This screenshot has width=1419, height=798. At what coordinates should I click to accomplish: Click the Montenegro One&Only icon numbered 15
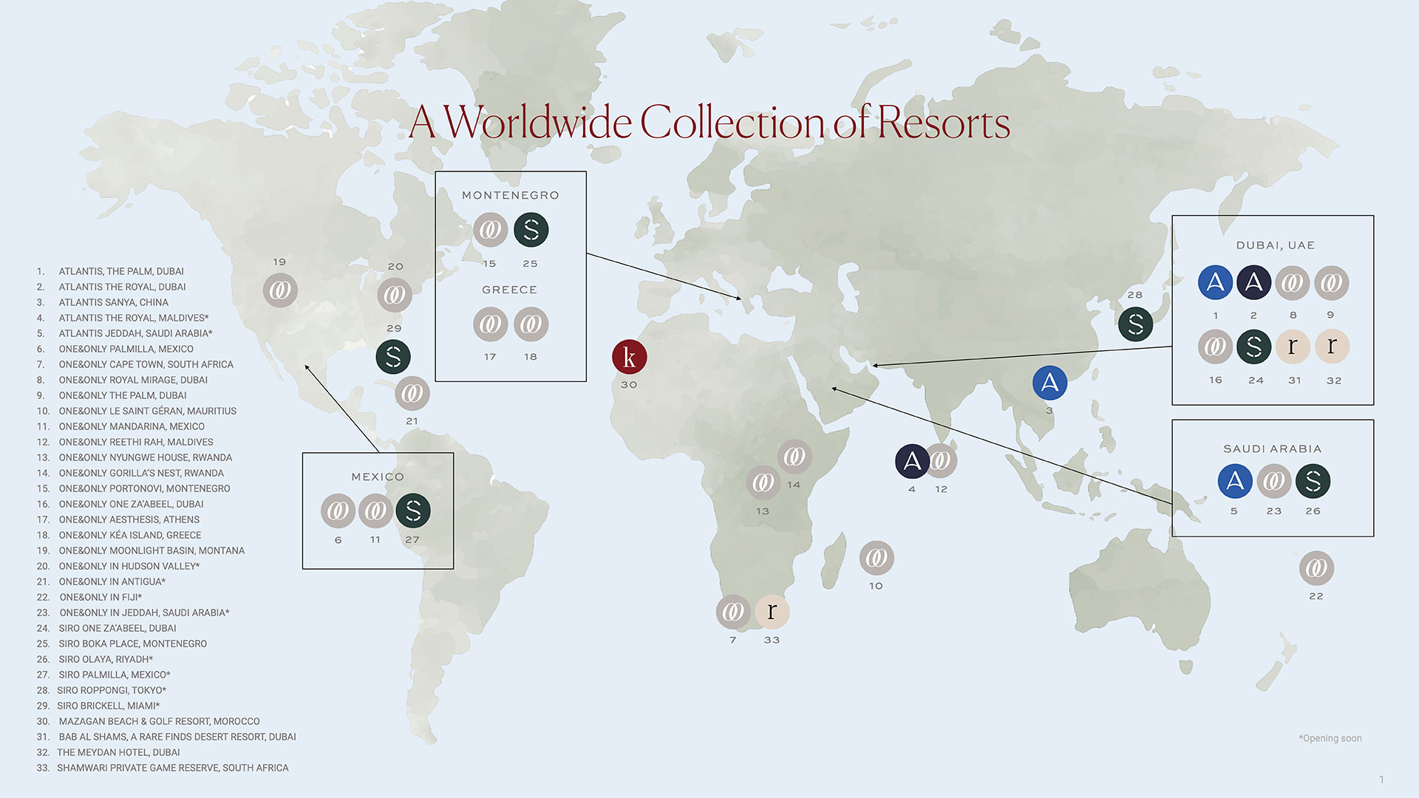coord(490,230)
